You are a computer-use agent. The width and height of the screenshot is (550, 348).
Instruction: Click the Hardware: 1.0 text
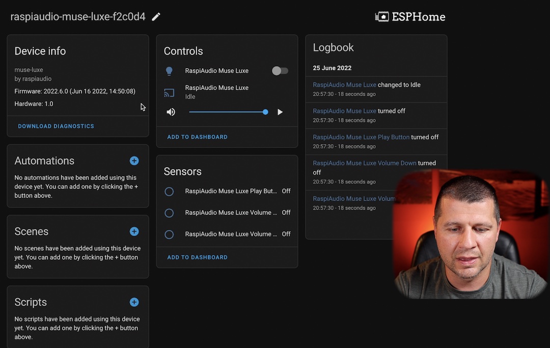34,104
